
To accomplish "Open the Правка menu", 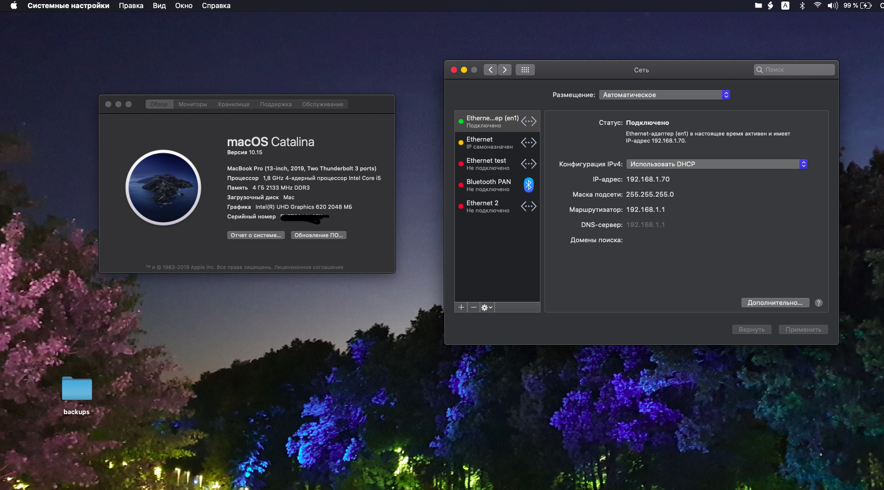I will pyautogui.click(x=131, y=6).
